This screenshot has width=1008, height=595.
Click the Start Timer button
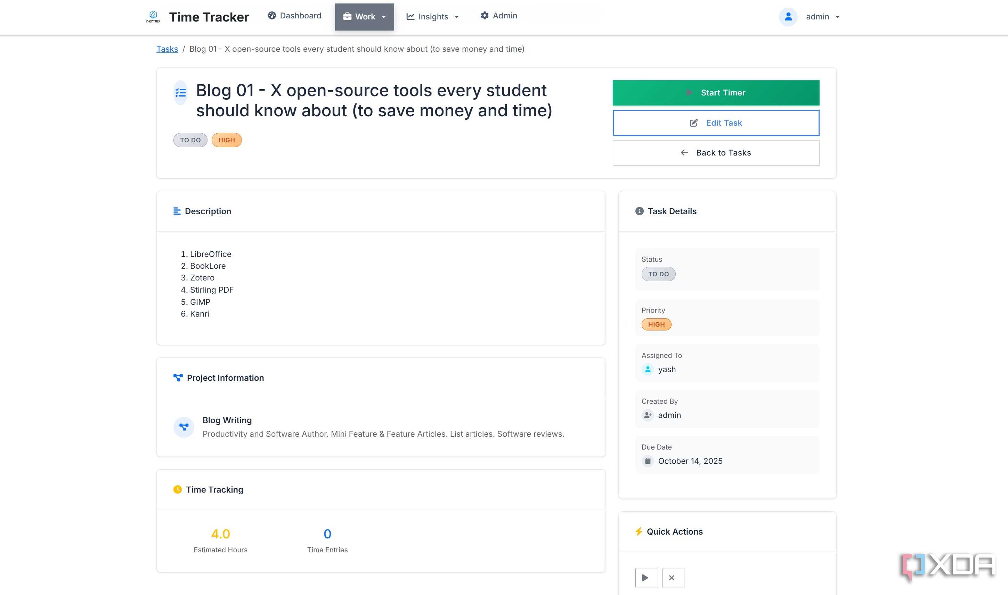pos(716,93)
